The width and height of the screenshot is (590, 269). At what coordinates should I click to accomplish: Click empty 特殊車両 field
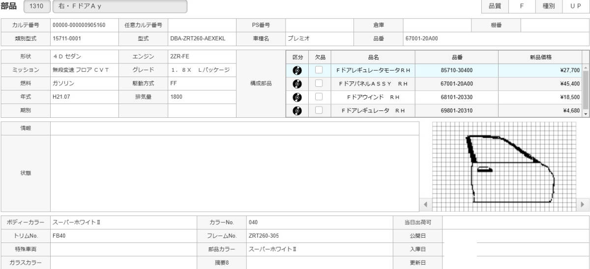click(x=123, y=249)
